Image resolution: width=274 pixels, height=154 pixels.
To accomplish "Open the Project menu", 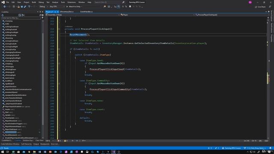I will (27, 2).
